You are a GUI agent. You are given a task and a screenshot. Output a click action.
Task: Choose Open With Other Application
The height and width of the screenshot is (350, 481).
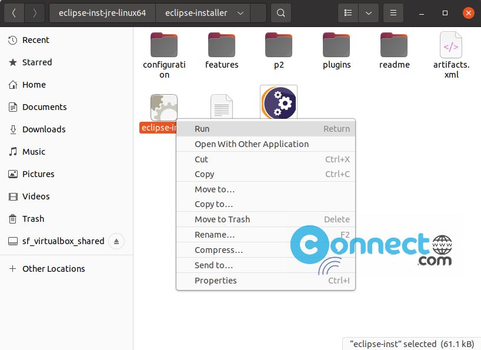[266, 144]
